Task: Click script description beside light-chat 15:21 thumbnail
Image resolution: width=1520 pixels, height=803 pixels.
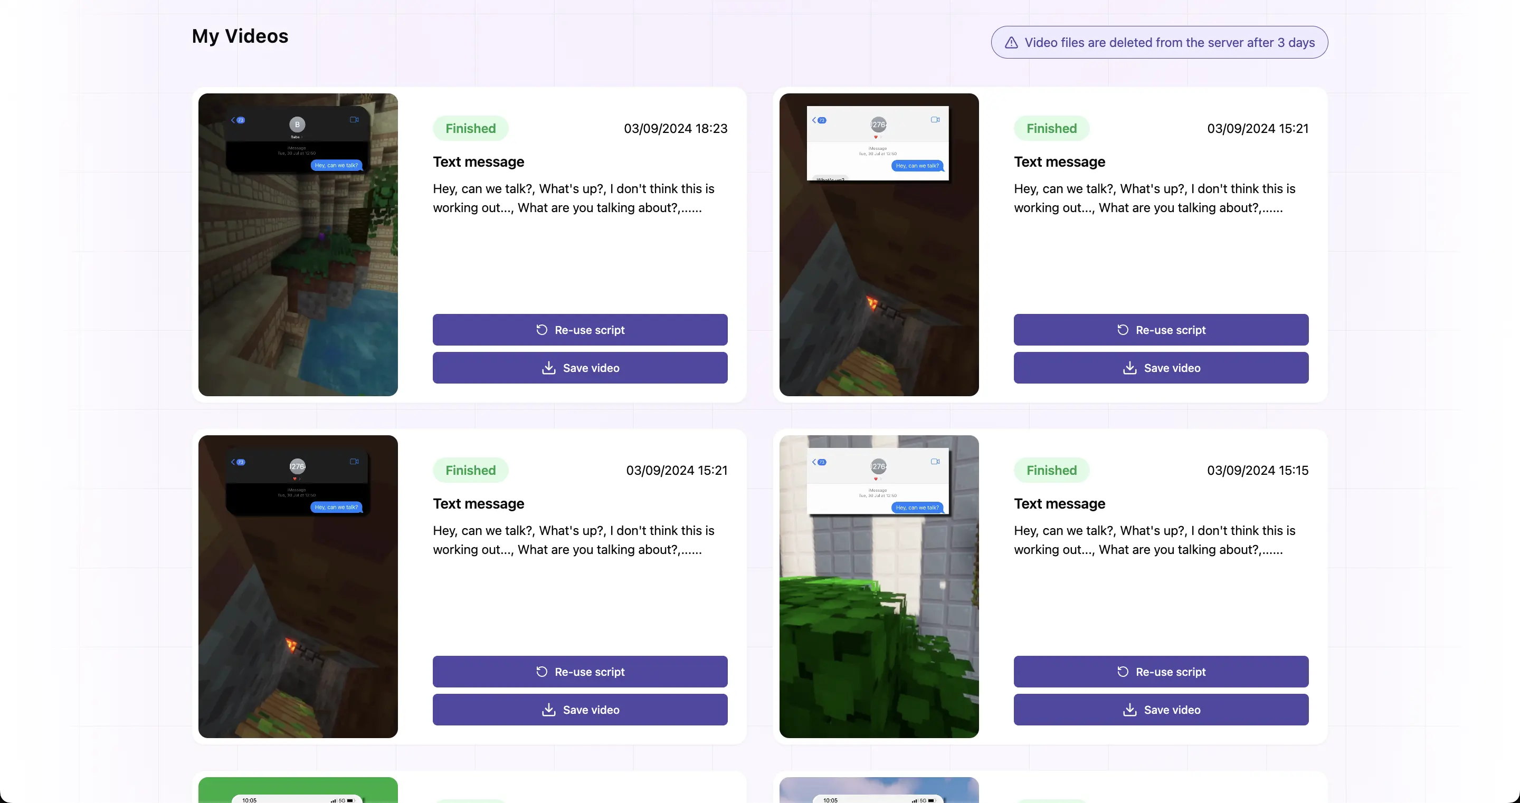Action: [1155, 198]
